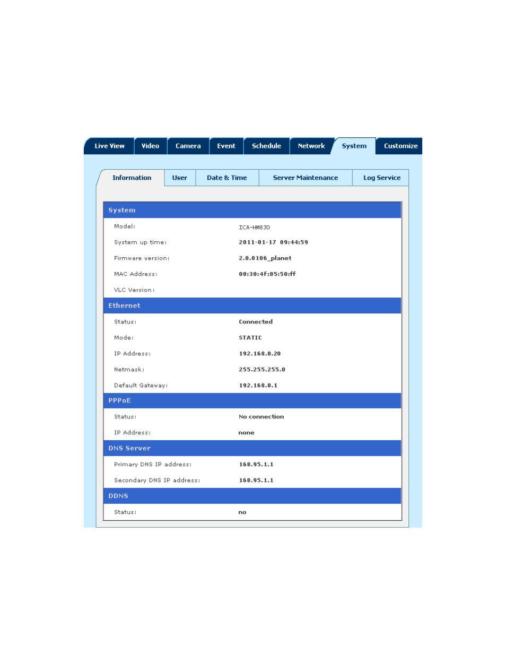Click firmware version 2.0.0106_planet
Screen dimensions: 506x655
coord(265,258)
